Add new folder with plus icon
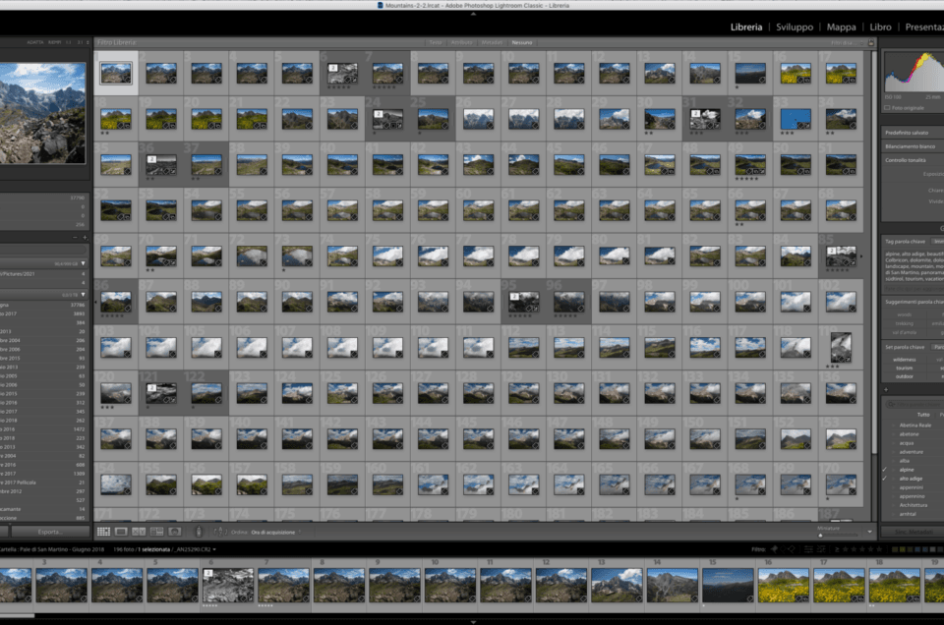 (x=85, y=238)
